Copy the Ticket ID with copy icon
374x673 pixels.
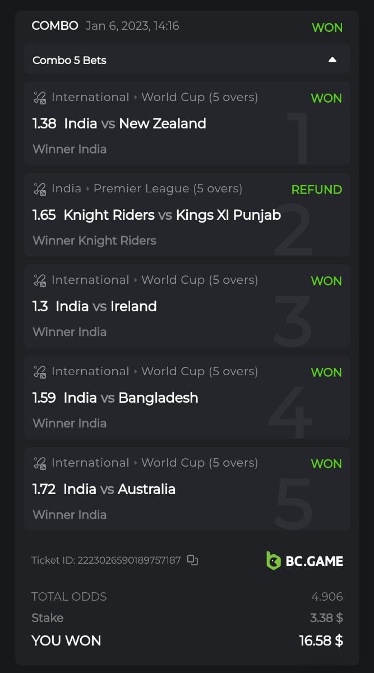192,560
